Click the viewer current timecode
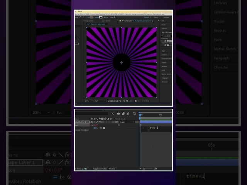This screenshot has height=185, width=247. coord(145,101)
